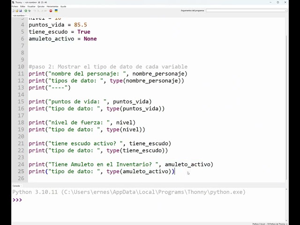Click the console prompt >>> line
Image resolution: width=300 pixels, height=225 pixels.
(17, 200)
